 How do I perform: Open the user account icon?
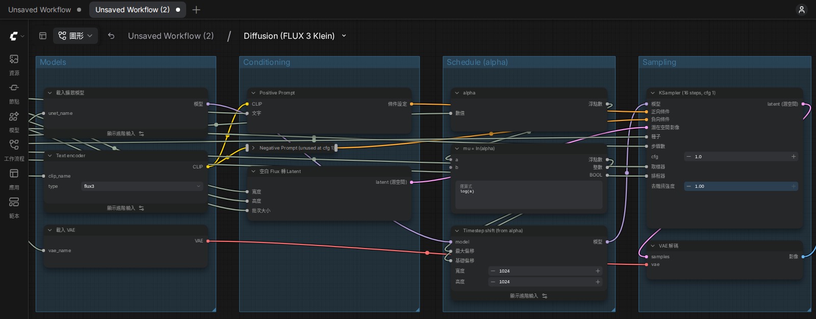click(802, 10)
